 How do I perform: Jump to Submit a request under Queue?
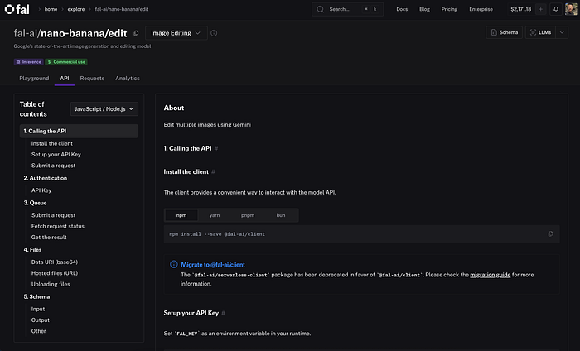tap(53, 215)
